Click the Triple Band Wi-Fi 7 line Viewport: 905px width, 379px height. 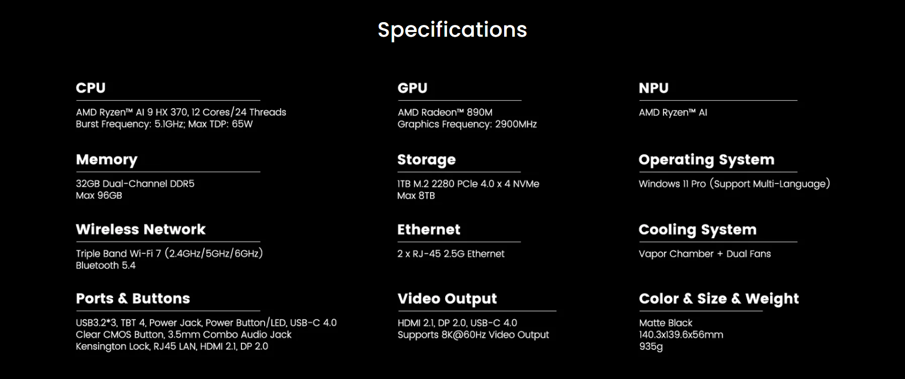169,253
